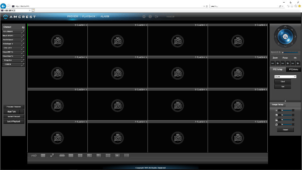Switch to the PREVIEW tab

click(x=73, y=17)
